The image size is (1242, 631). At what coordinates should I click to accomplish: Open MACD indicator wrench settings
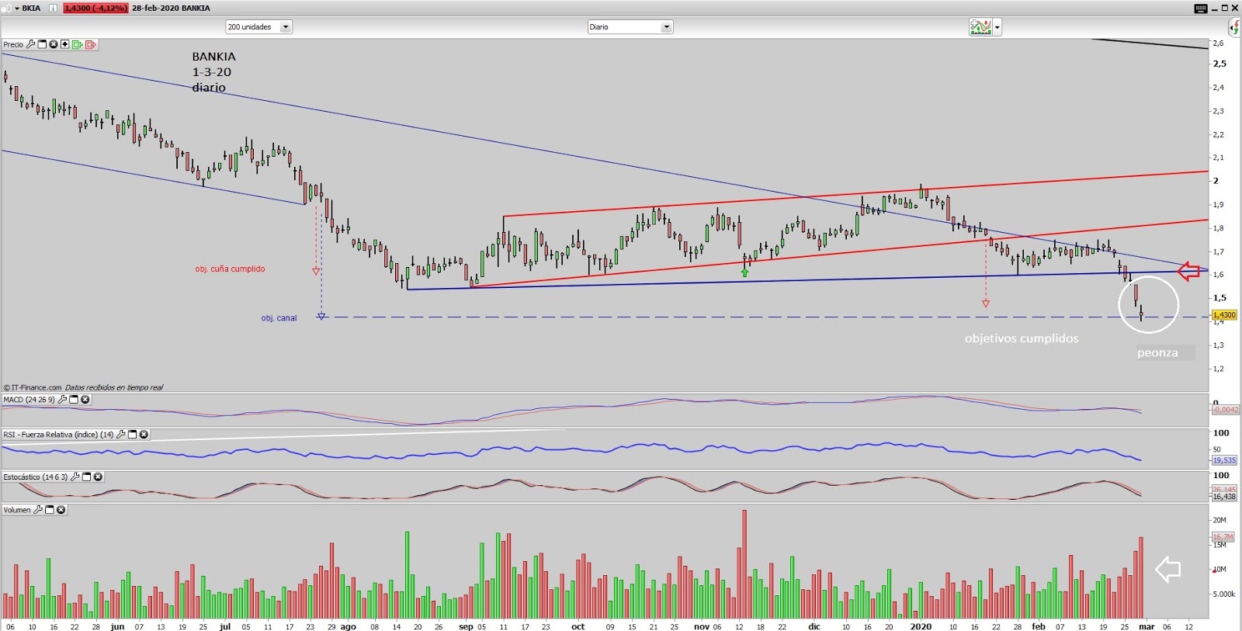click(63, 400)
